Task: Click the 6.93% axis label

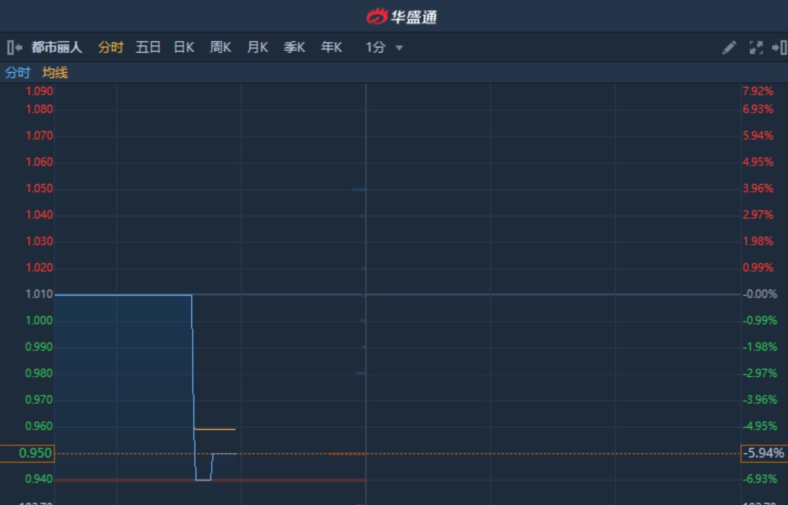Action: 758,110
